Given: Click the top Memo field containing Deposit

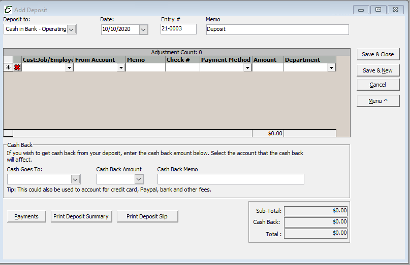Looking at the screenshot, I should (x=277, y=29).
